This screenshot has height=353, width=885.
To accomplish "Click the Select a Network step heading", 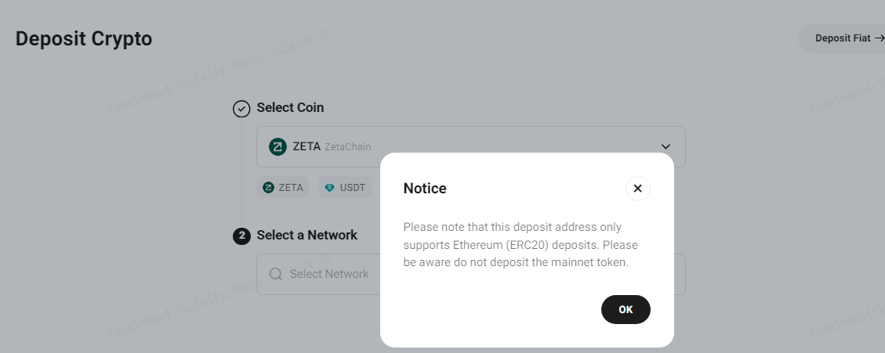I will point(307,235).
